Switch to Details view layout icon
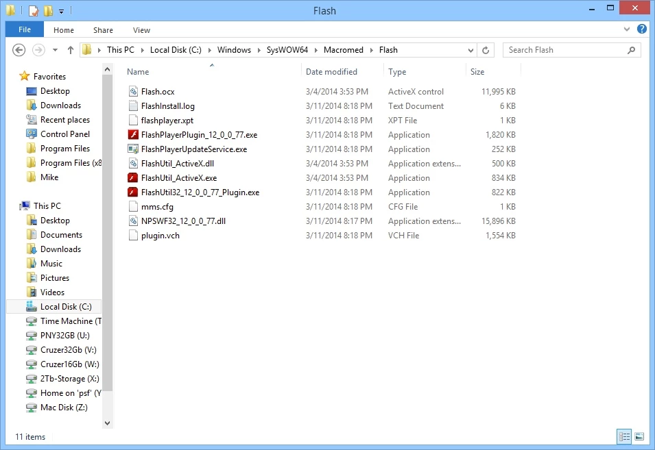Viewport: 655px width, 450px height. click(625, 437)
